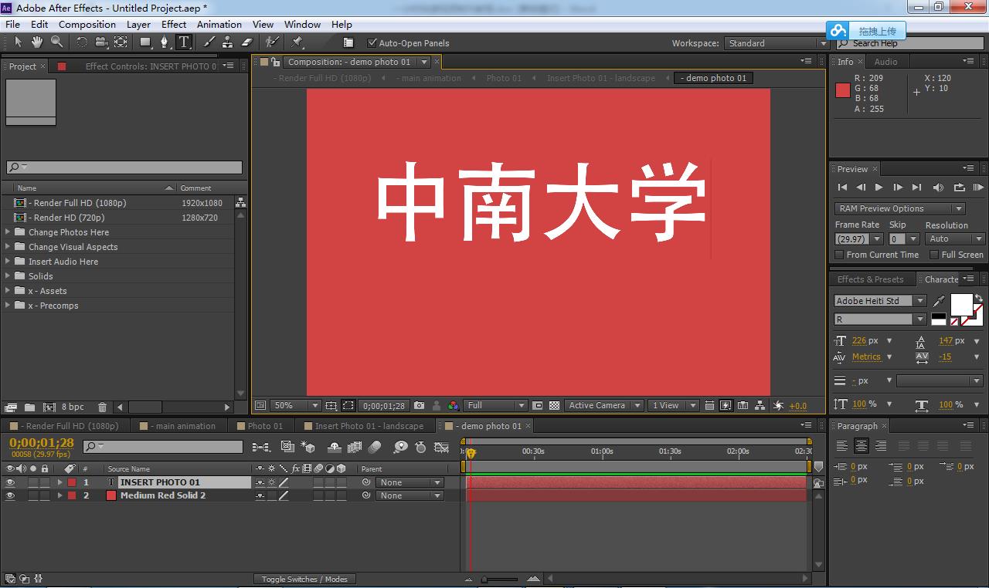Expand the Solids folder in the Project panel
The height and width of the screenshot is (588, 989).
(9, 275)
